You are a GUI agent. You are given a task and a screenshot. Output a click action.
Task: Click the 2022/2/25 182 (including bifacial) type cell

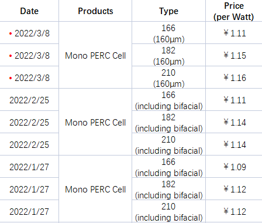click(x=168, y=122)
